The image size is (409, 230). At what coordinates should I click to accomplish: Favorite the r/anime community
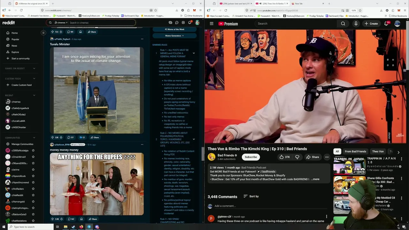click(33, 170)
